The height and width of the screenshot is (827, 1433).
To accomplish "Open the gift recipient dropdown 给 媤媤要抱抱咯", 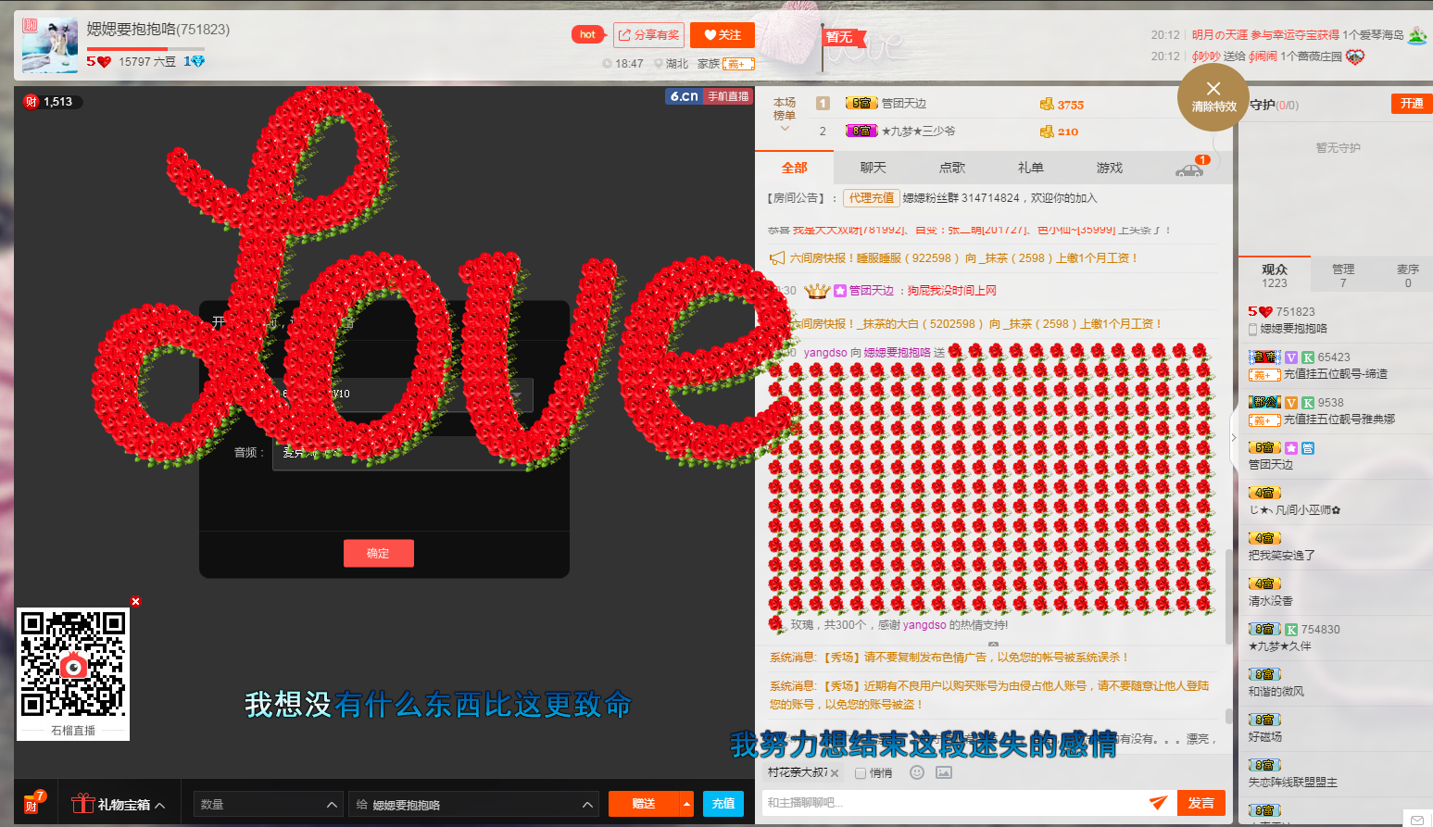I will pos(473,804).
